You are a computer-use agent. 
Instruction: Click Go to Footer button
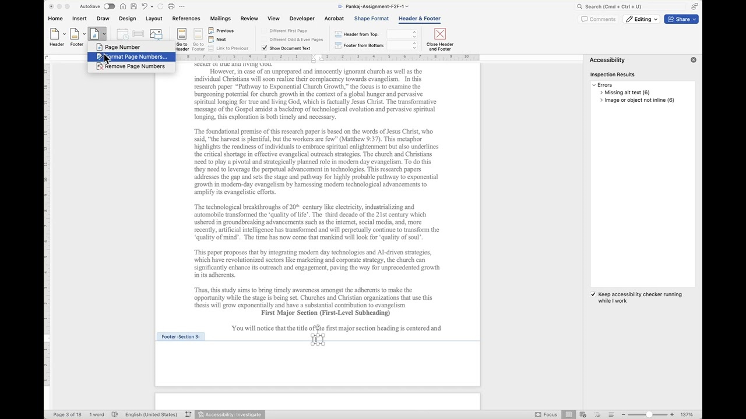coord(198,39)
